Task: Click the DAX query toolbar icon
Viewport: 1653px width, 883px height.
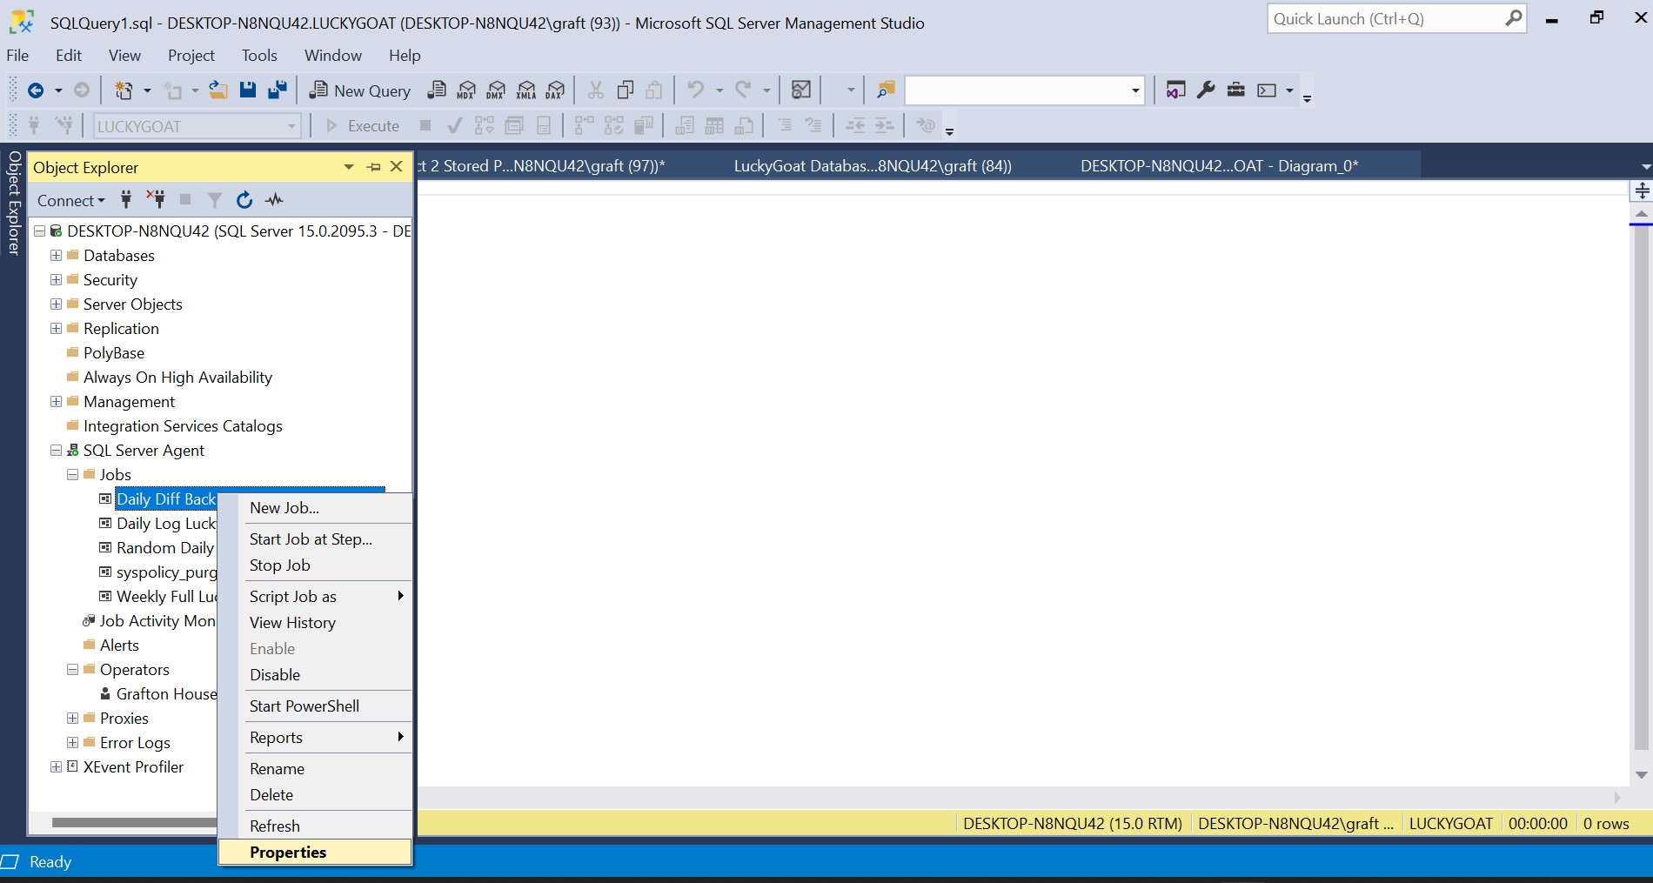Action: coord(555,90)
